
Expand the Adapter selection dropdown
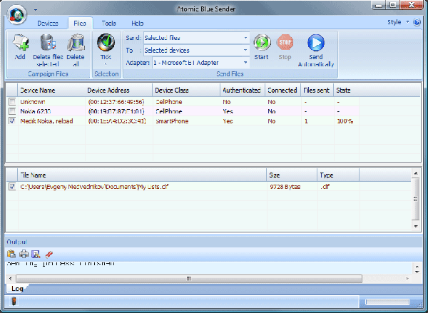(x=245, y=63)
